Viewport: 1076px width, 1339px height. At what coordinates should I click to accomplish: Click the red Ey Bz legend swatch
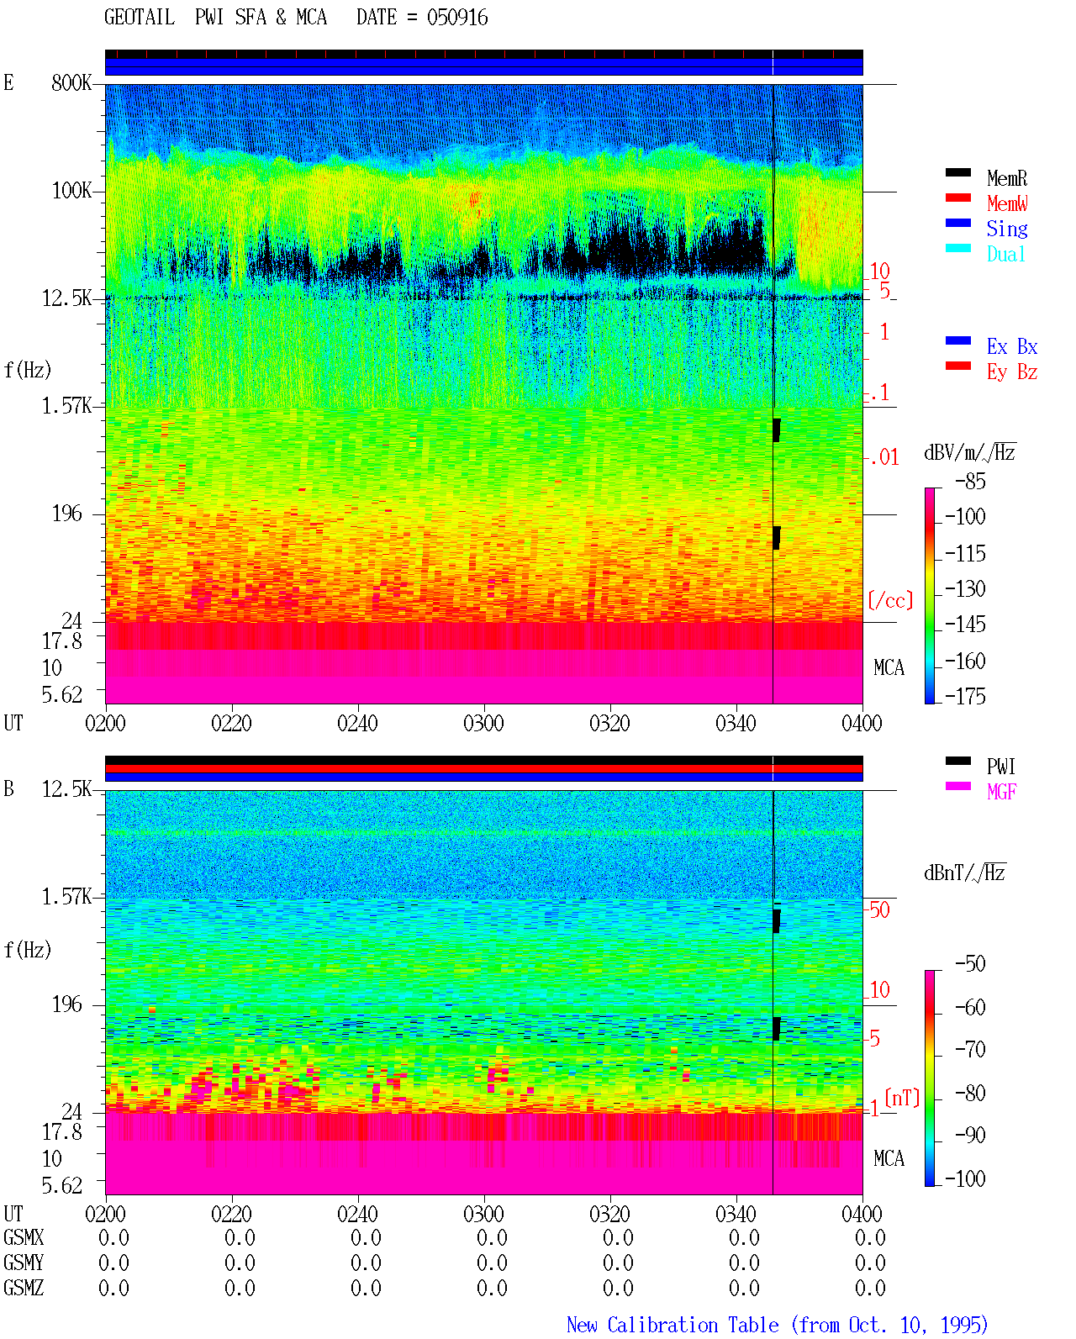tap(958, 366)
